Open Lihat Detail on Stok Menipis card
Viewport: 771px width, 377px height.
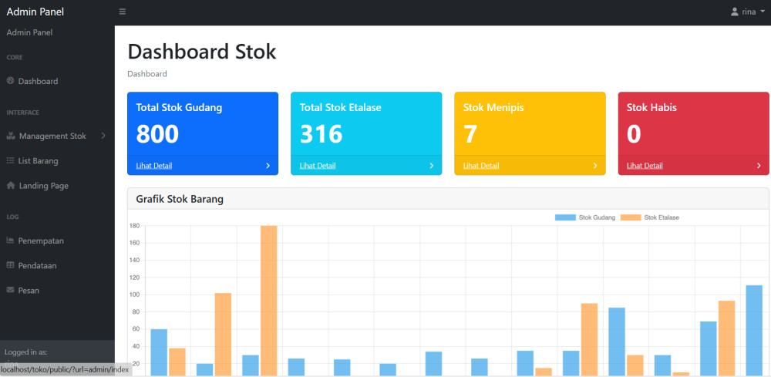coord(481,166)
